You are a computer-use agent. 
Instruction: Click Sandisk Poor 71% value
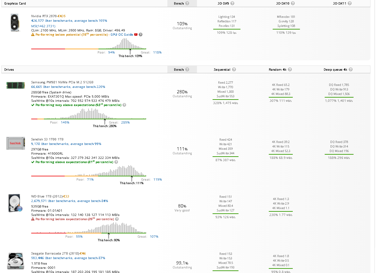90,180
